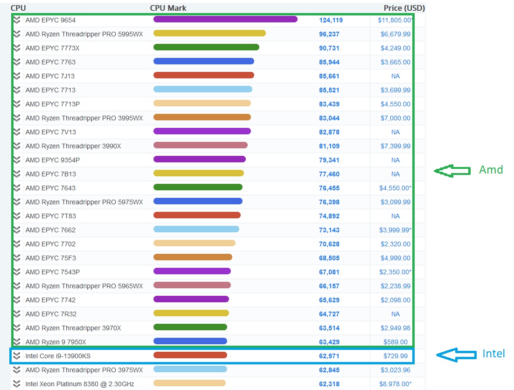
Task: Open the $3,023.96 price link
Action: [396, 370]
